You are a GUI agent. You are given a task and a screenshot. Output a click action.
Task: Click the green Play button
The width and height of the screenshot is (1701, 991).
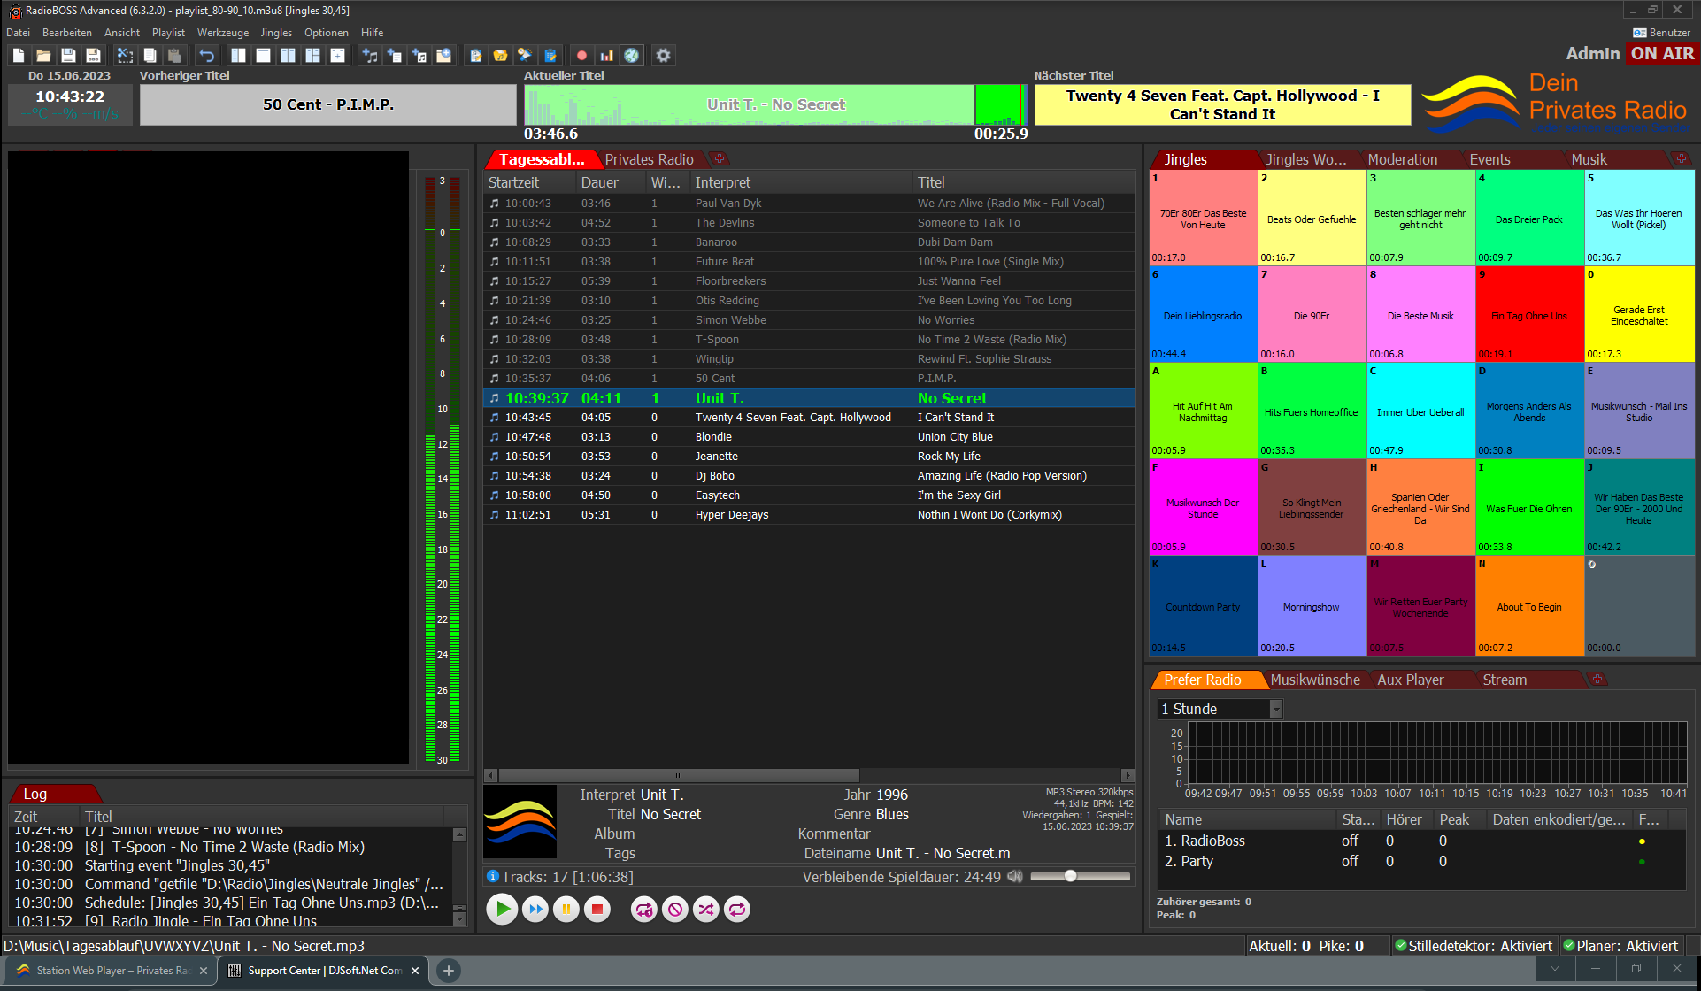[x=502, y=909]
